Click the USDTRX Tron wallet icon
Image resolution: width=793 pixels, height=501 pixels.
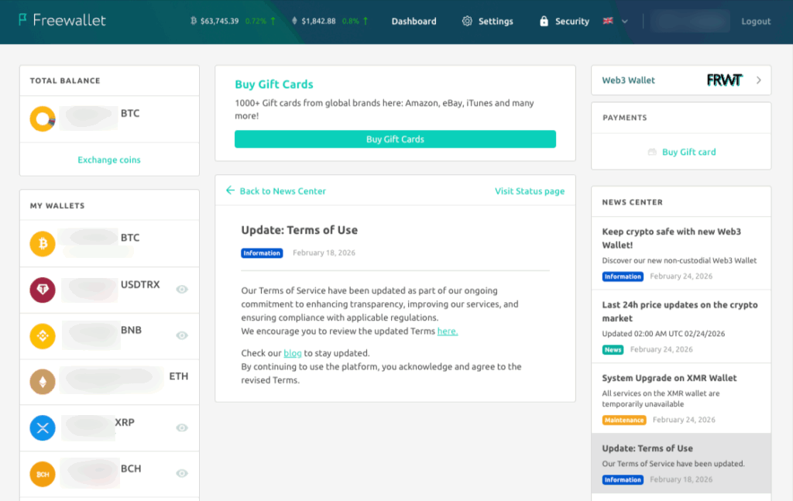coord(43,290)
